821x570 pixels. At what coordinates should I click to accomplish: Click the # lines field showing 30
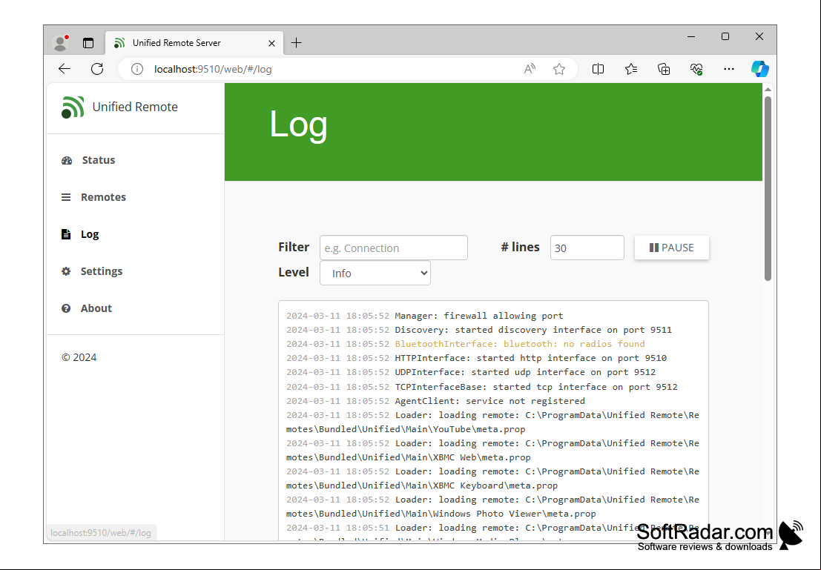(587, 248)
